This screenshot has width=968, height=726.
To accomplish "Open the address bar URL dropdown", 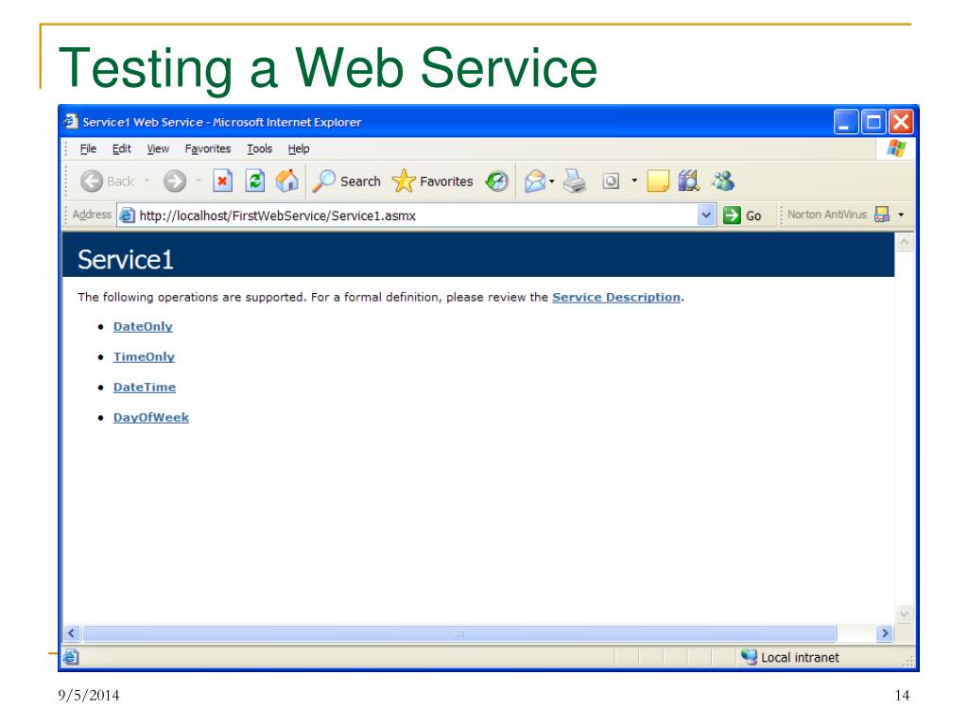I will click(706, 216).
